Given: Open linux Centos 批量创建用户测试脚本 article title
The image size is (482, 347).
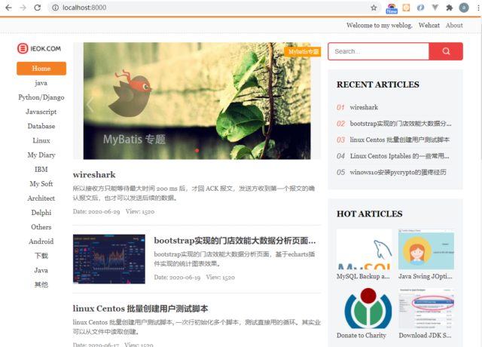Looking at the screenshot, I should click(141, 309).
